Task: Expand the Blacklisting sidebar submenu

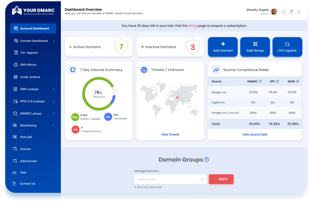Action: (x=54, y=126)
